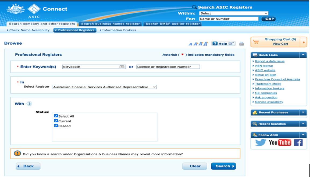
Task: Open the View Cart link
Action: 280,44
